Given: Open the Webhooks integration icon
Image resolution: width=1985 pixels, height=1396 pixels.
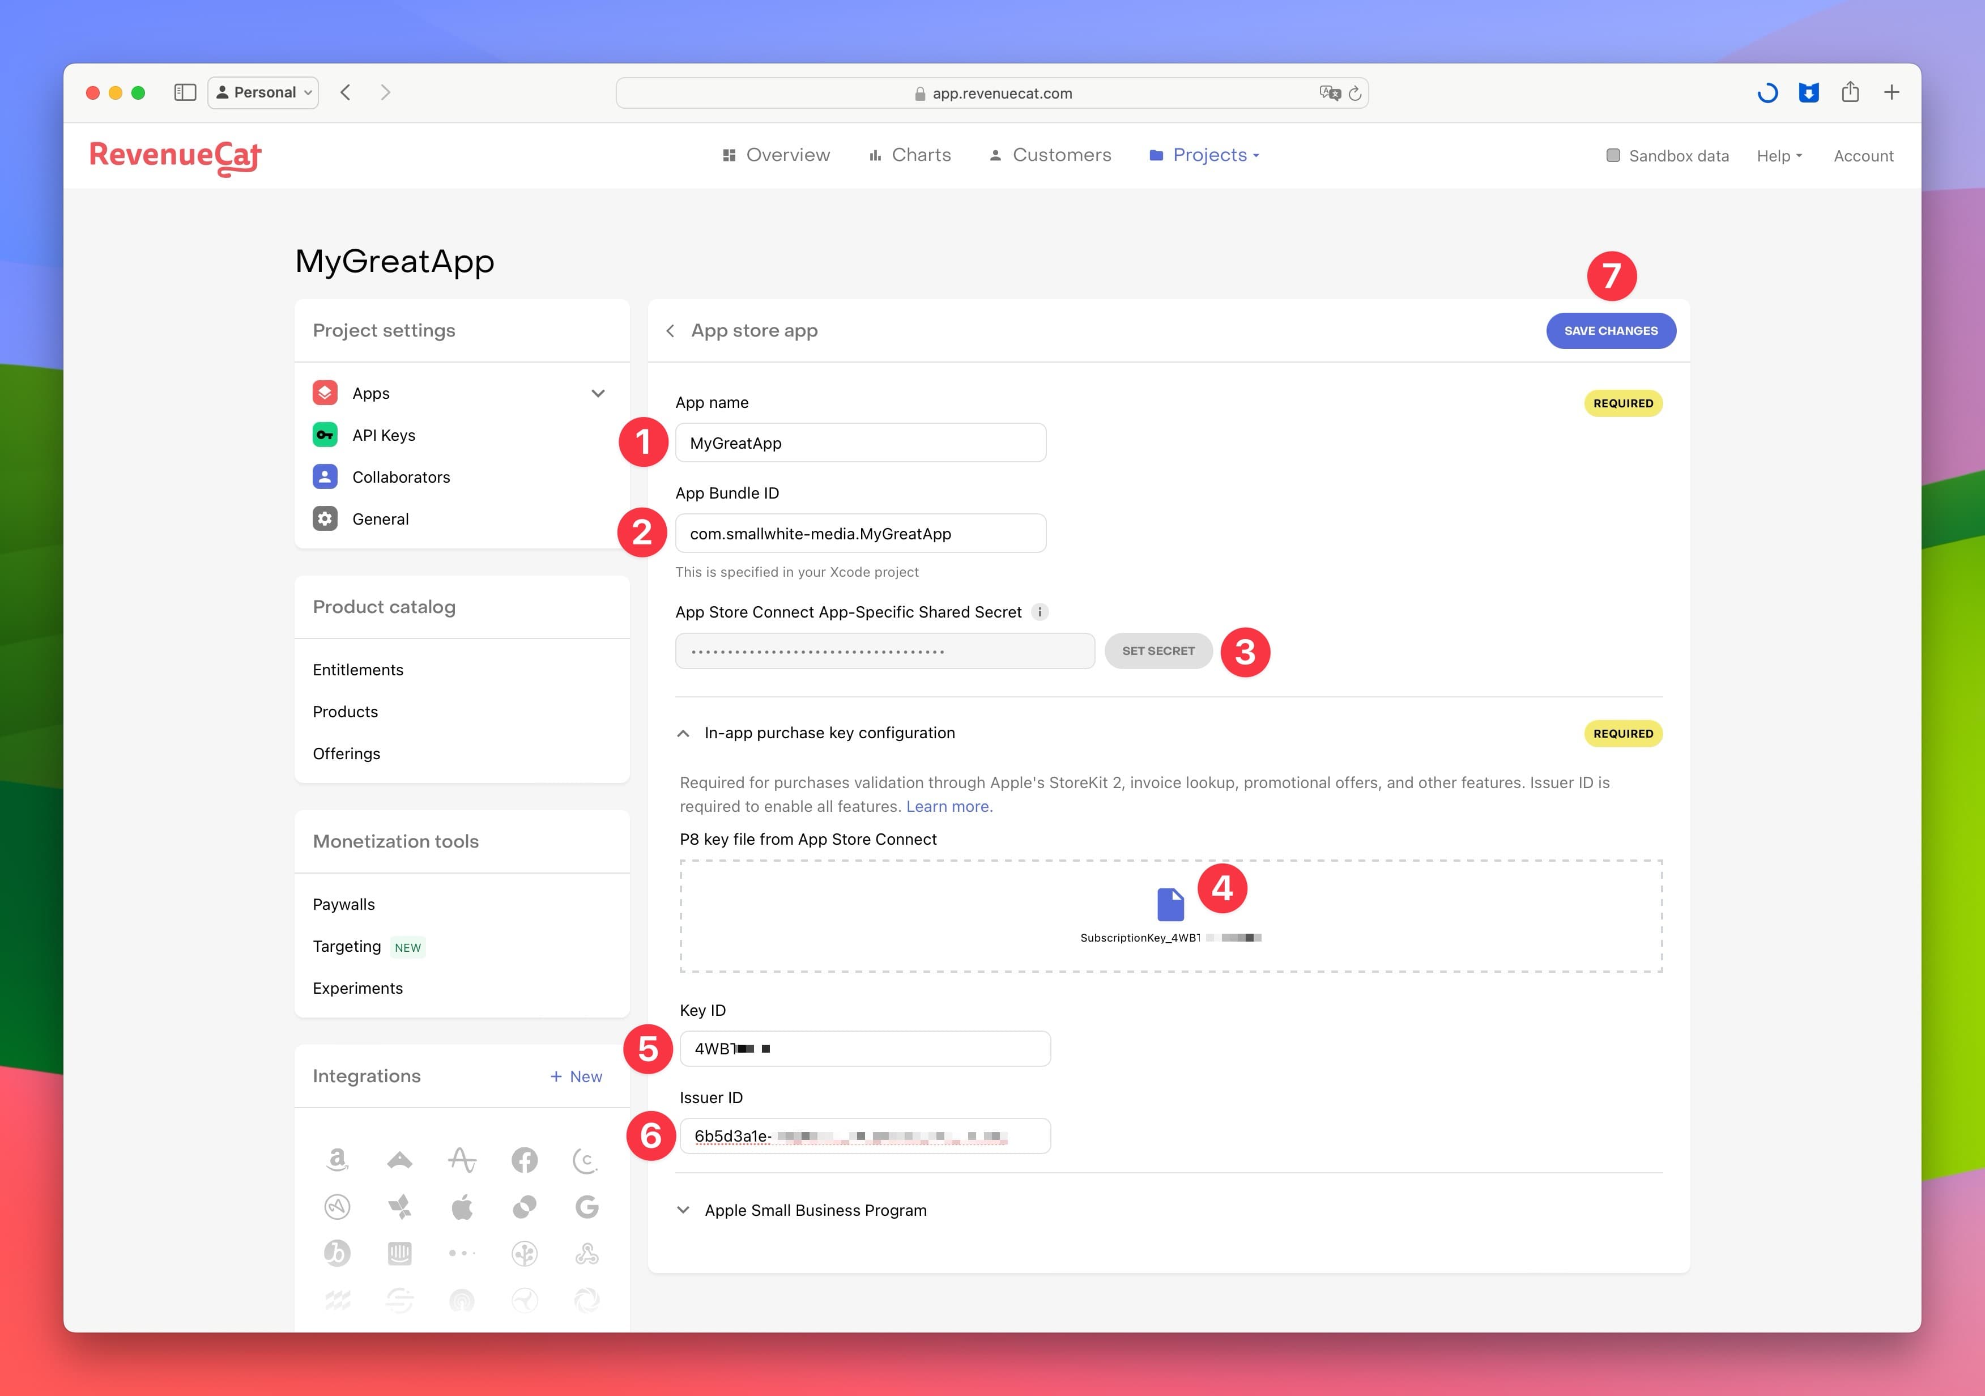Looking at the screenshot, I should tap(587, 1253).
